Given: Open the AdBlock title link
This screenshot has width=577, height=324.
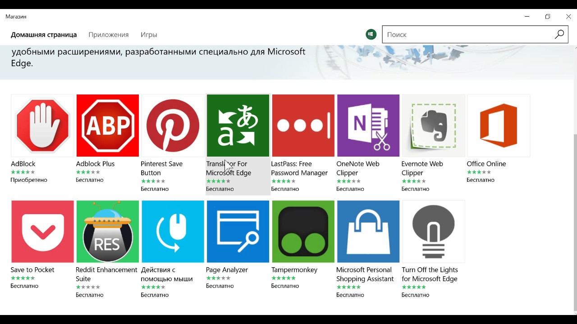Looking at the screenshot, I should pyautogui.click(x=23, y=164).
